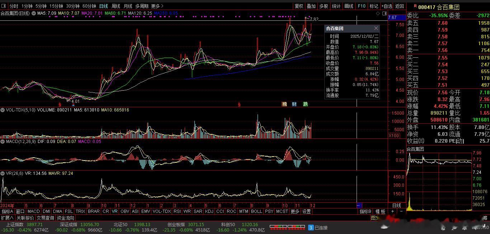
Task: Toggle the left sidebar panel icon
Action: pyautogui.click(x=4, y=6)
